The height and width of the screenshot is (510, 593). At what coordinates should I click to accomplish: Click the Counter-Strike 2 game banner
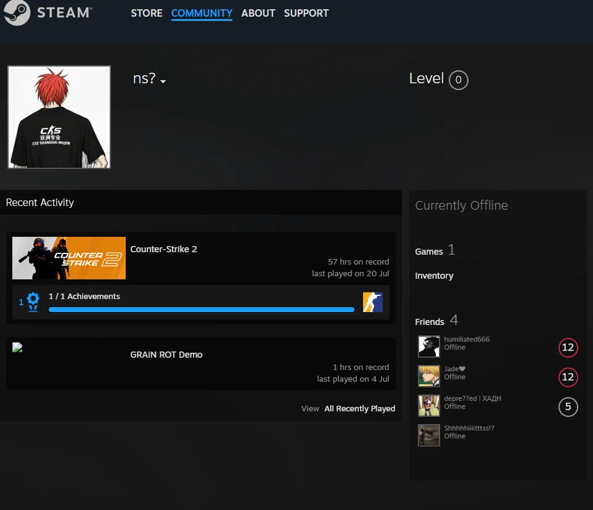[69, 258]
